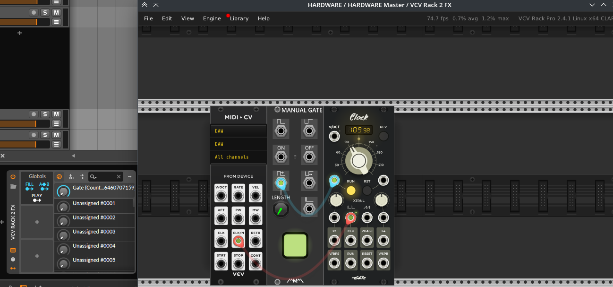Arm record on the bottommost track
The width and height of the screenshot is (613, 287).
click(x=34, y=135)
